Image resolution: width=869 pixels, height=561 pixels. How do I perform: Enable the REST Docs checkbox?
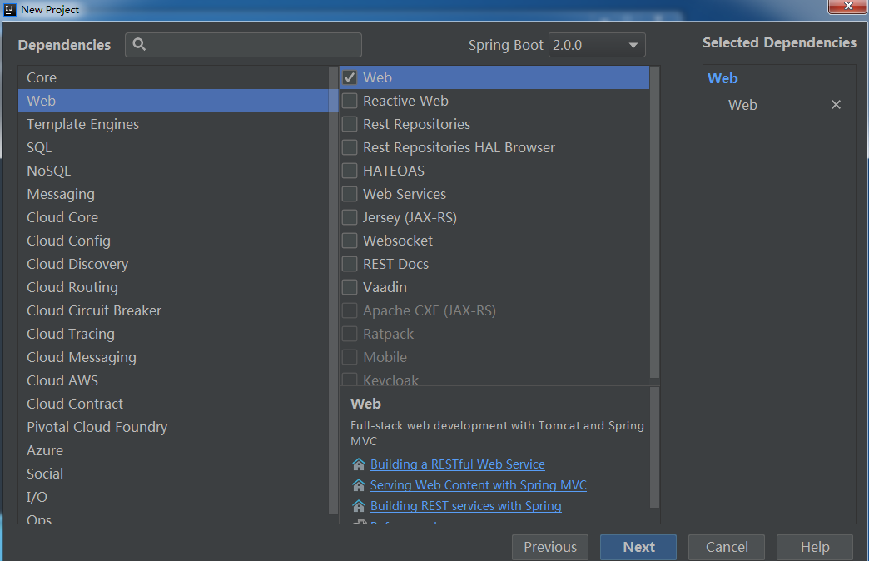349,264
